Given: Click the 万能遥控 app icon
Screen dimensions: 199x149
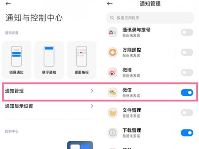Looking at the screenshot, I should click(112, 52).
